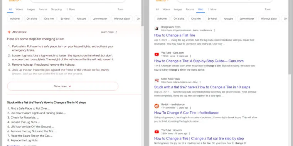Apply the Lawn mower filter chip right
The height and width of the screenshot is (146, 293).
tap(247, 18)
